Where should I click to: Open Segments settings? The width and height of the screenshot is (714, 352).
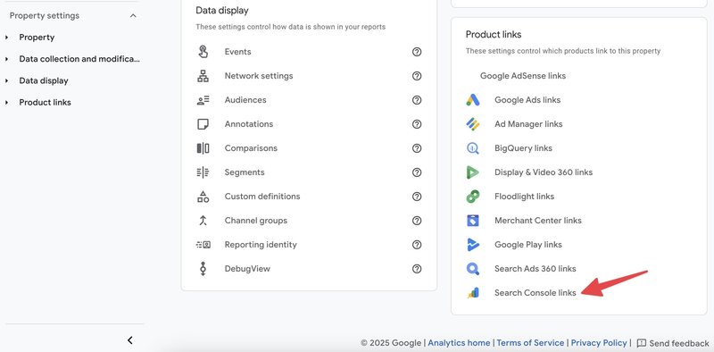pos(245,172)
